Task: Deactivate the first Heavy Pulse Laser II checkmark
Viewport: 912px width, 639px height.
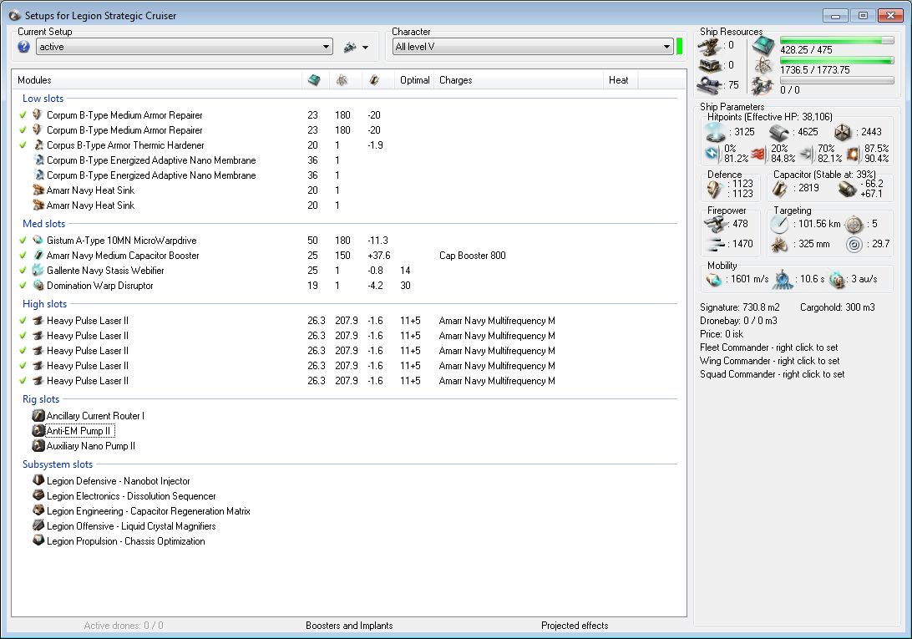Action: tap(23, 321)
